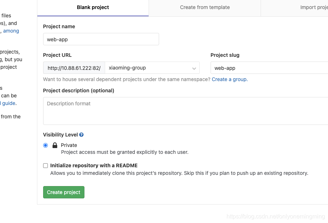The image size is (328, 223).
Task: Click the lock icon next to Private
Action: point(55,145)
